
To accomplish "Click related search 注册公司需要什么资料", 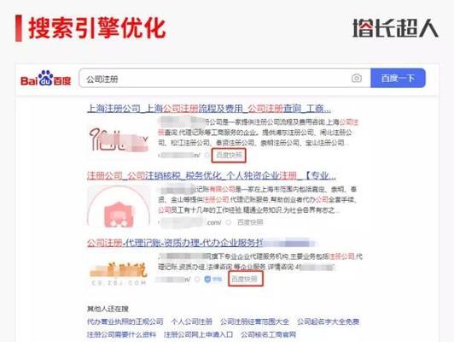I will (x=121, y=334).
